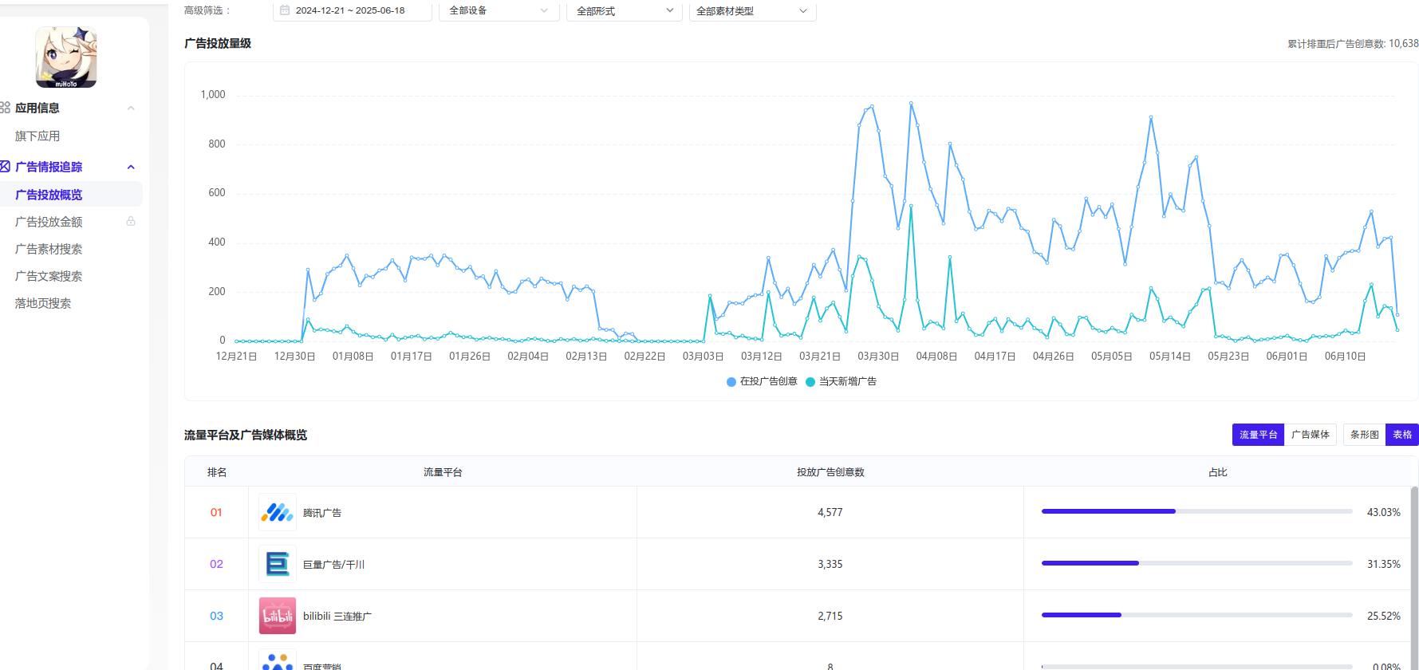This screenshot has height=670, width=1419.
Task: Switch to the 广告媒体 tab
Action: pyautogui.click(x=1310, y=435)
